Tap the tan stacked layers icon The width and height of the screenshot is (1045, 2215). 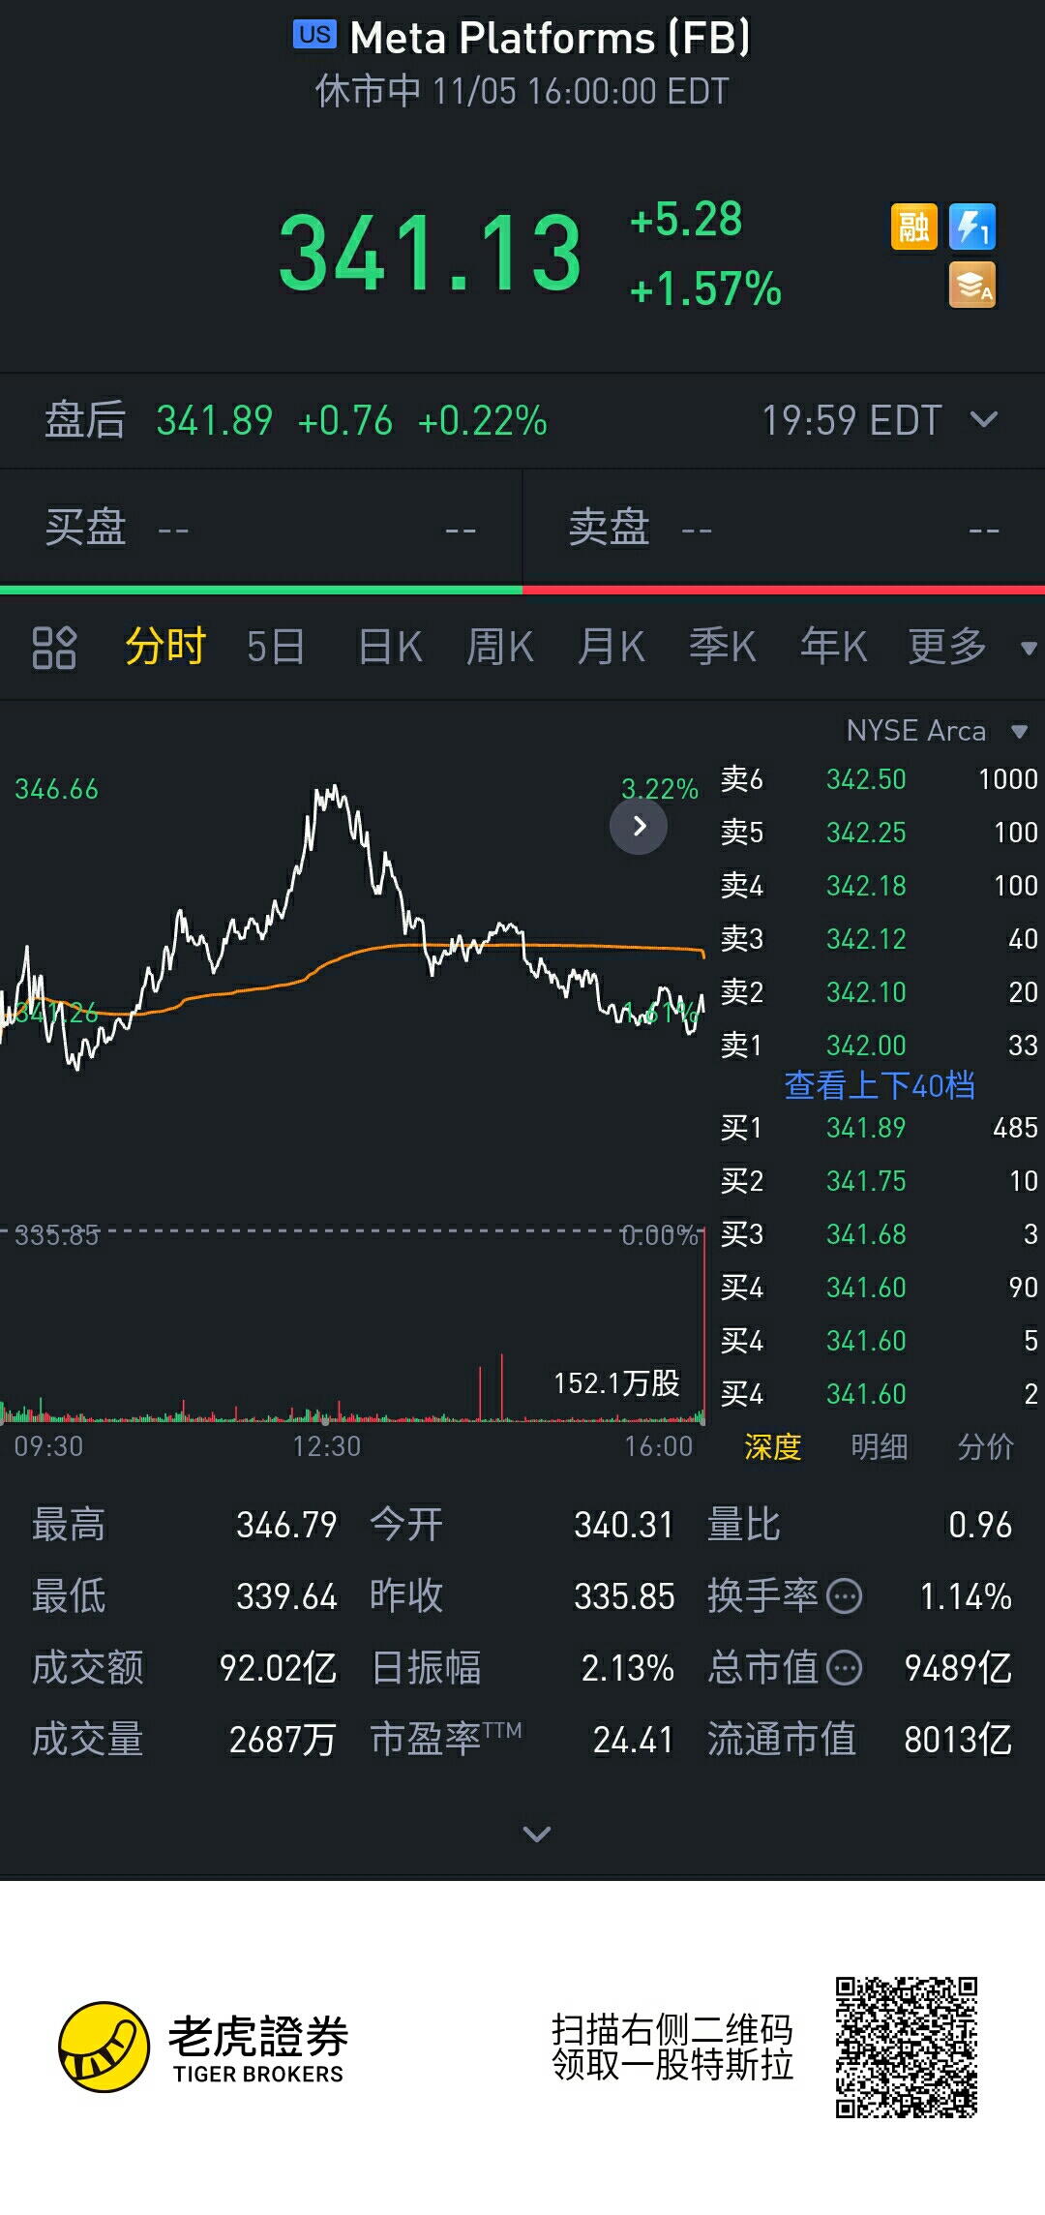(x=971, y=286)
